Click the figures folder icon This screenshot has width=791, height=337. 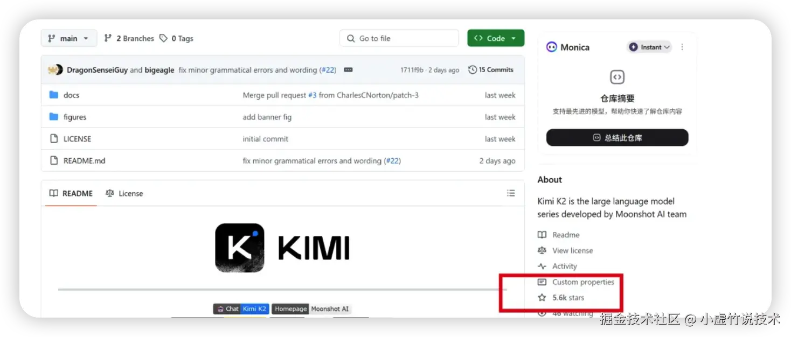(x=54, y=117)
